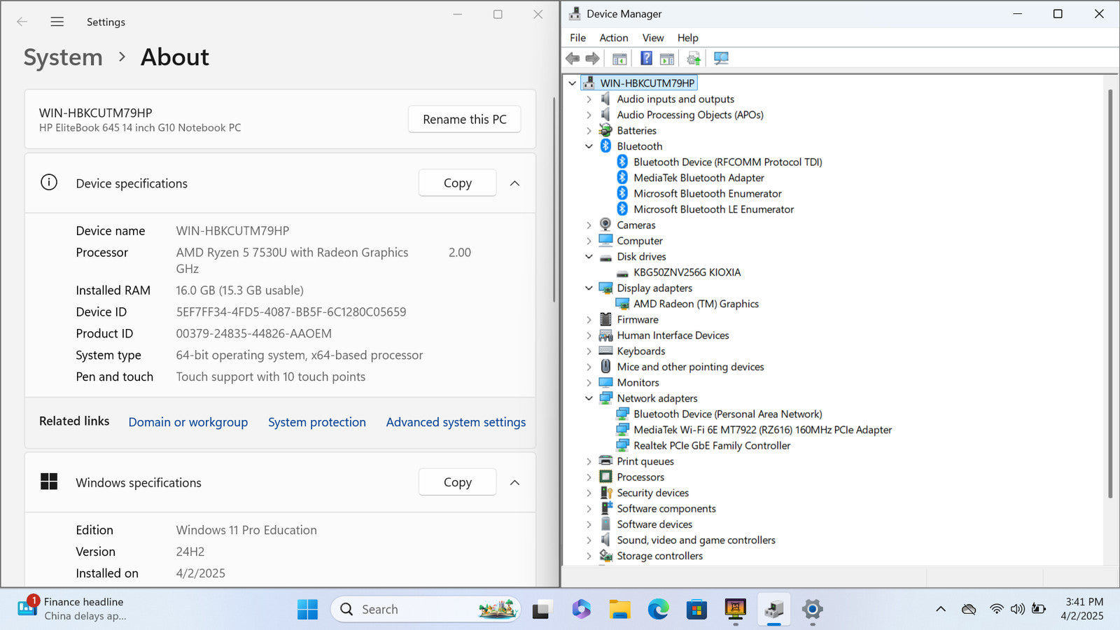Open the Advanced system settings link
The image size is (1120, 630).
coord(456,422)
